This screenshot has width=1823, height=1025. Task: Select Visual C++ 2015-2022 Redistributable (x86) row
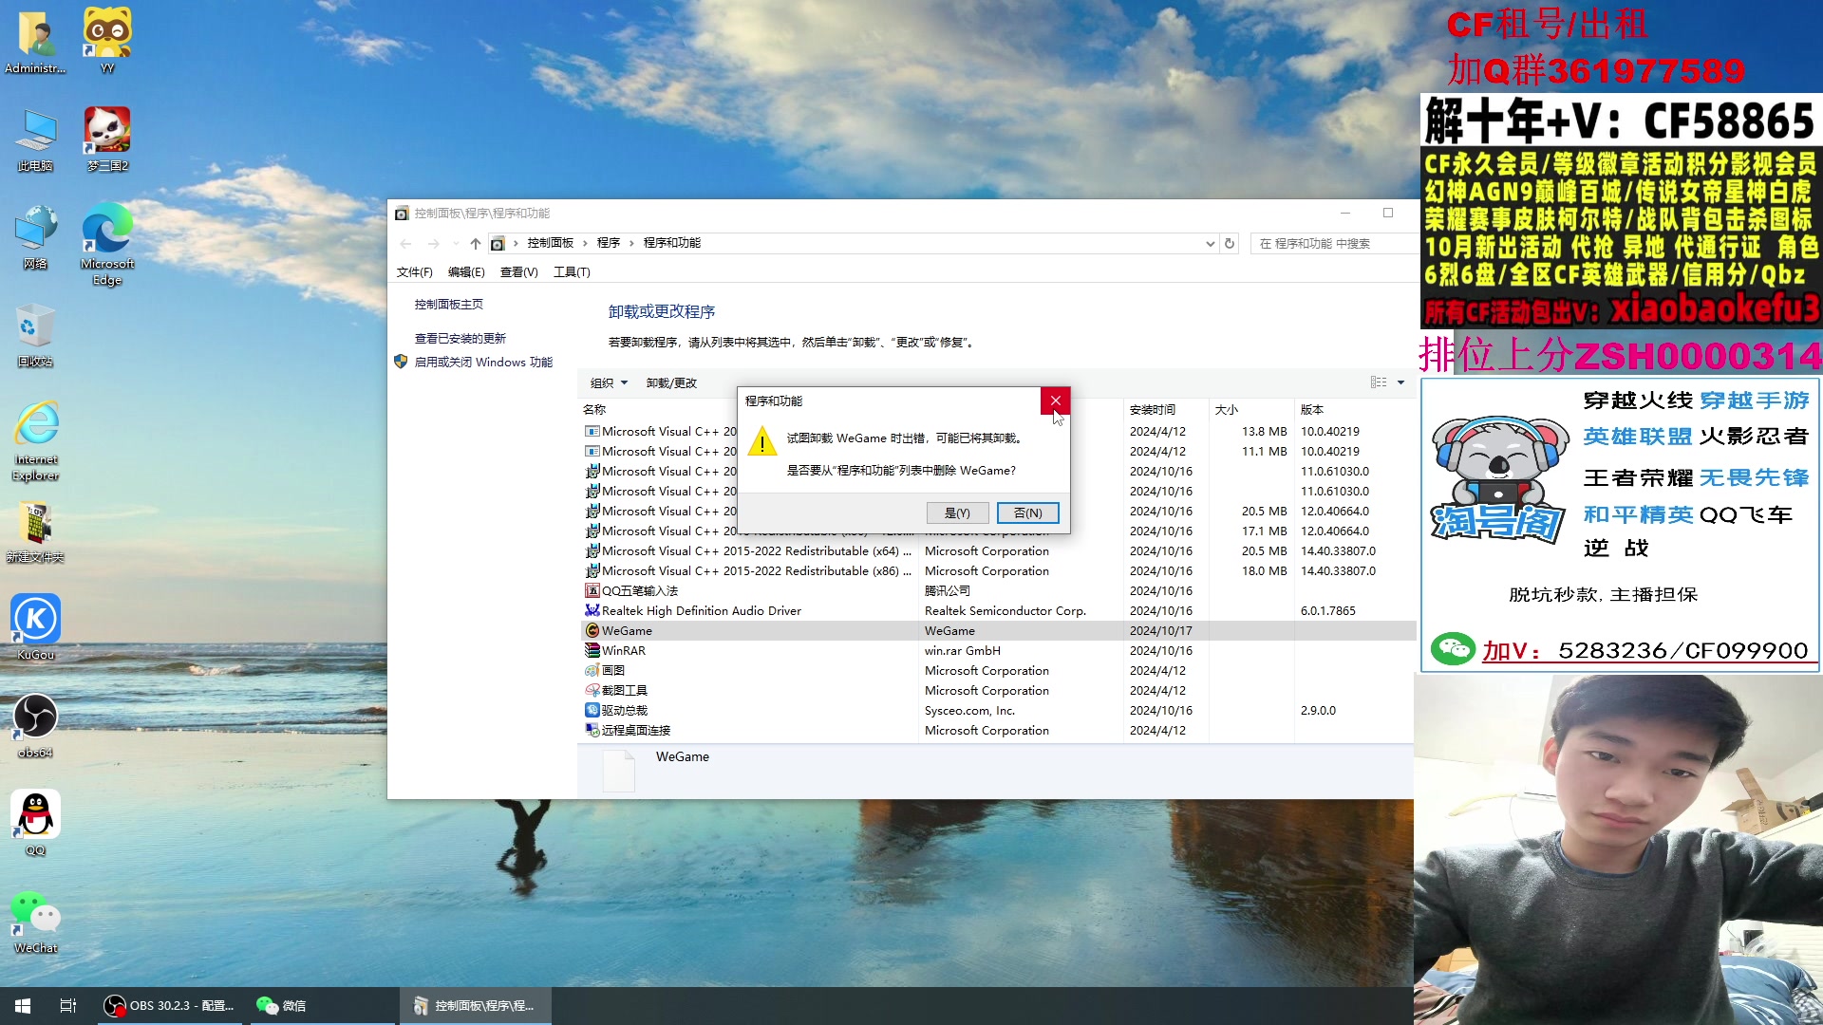tap(998, 571)
